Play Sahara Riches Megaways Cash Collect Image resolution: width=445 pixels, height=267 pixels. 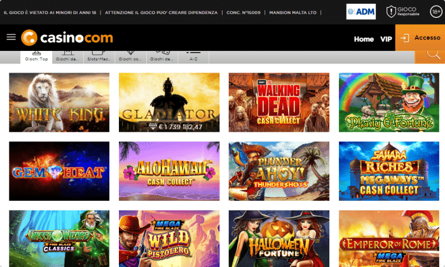click(x=389, y=171)
